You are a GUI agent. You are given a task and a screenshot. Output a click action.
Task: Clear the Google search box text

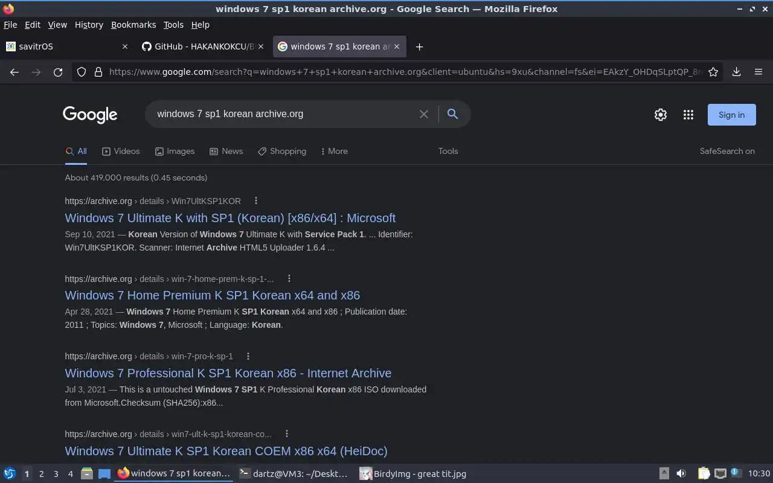pyautogui.click(x=424, y=114)
